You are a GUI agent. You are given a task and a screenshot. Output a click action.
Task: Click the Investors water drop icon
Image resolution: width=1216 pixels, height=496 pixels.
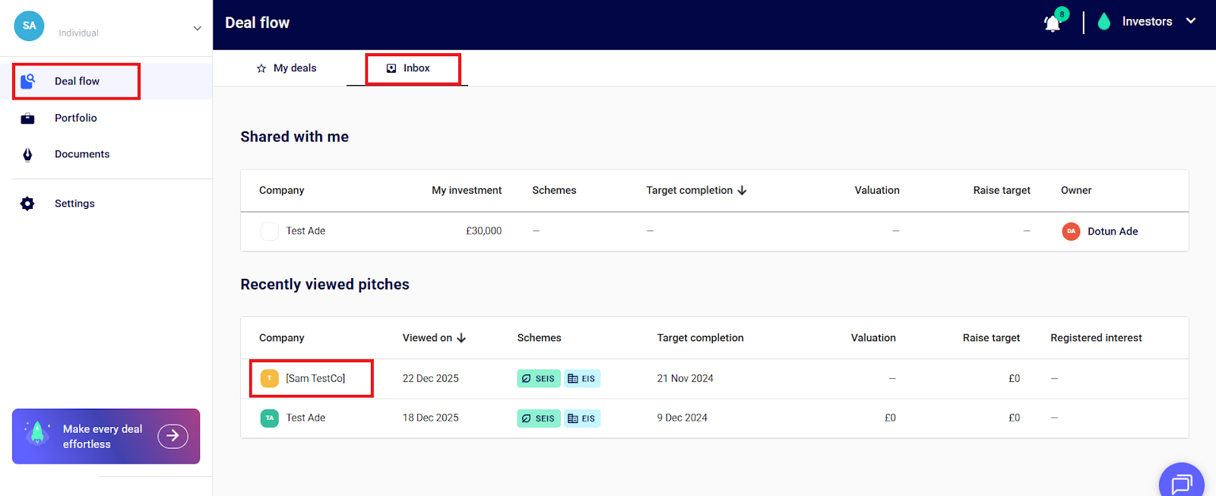(1104, 22)
